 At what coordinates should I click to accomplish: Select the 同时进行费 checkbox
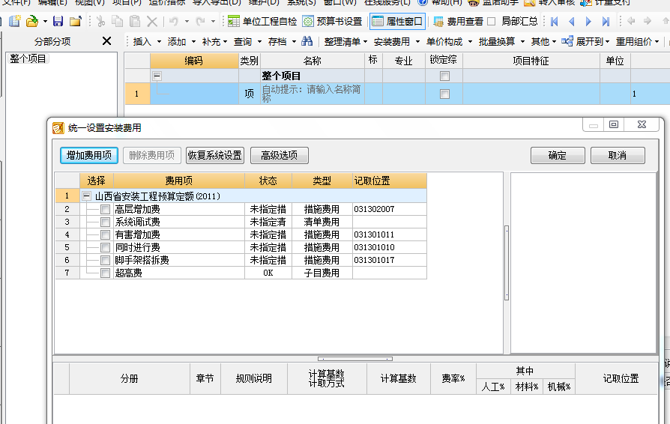coord(105,247)
